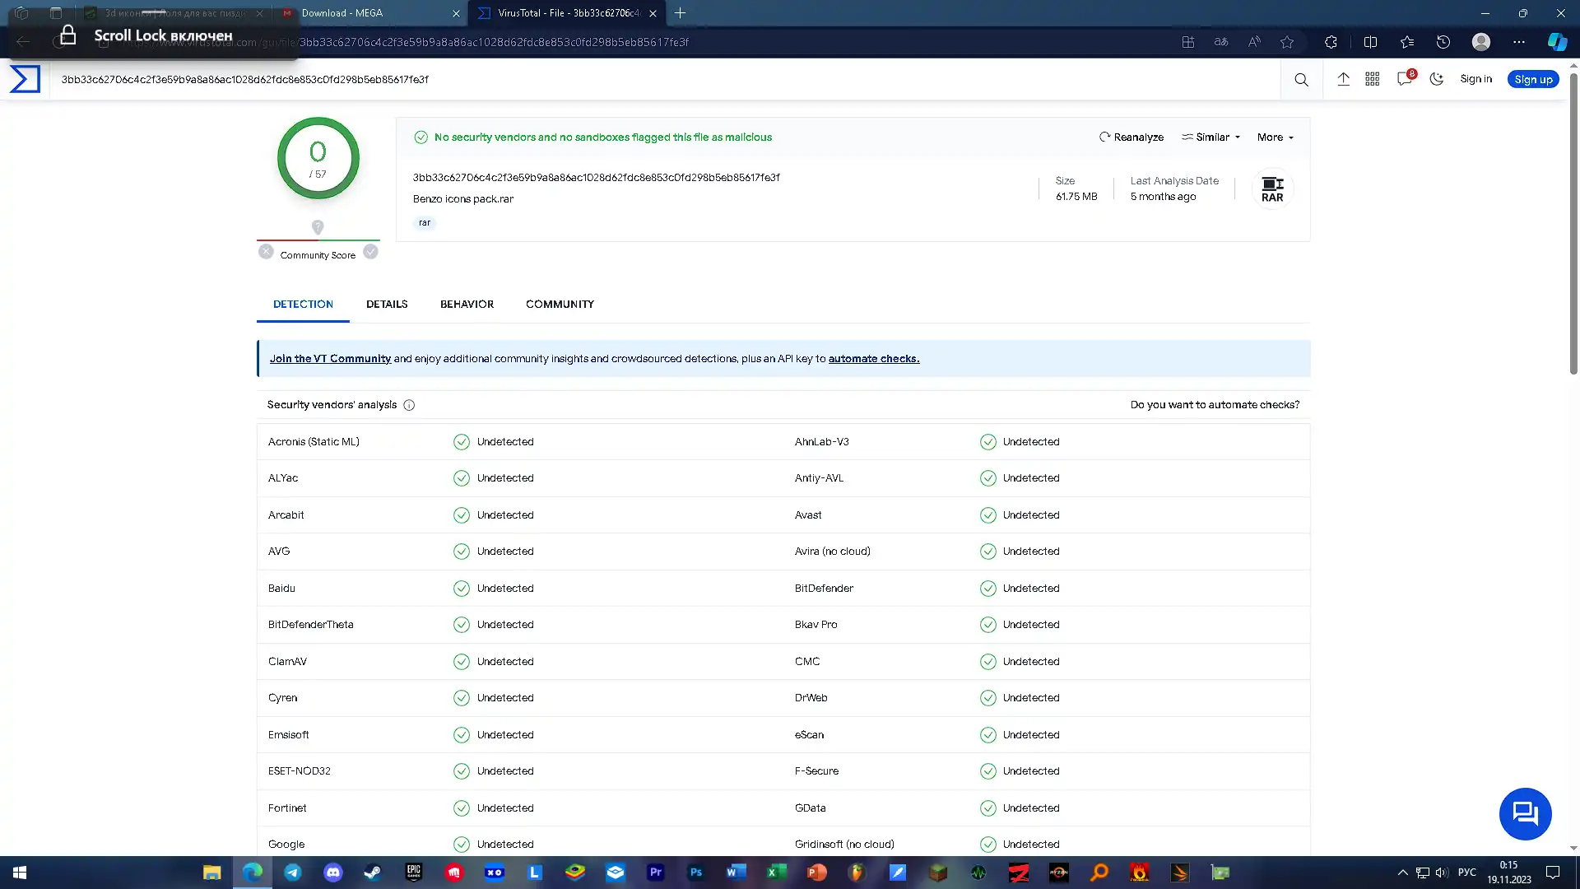The image size is (1580, 889).
Task: Open Premiere Pro from the taskbar
Action: tap(655, 873)
